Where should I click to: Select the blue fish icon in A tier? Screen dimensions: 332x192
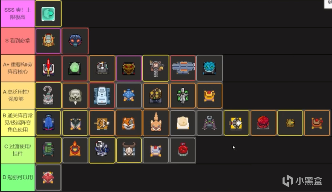(129, 96)
